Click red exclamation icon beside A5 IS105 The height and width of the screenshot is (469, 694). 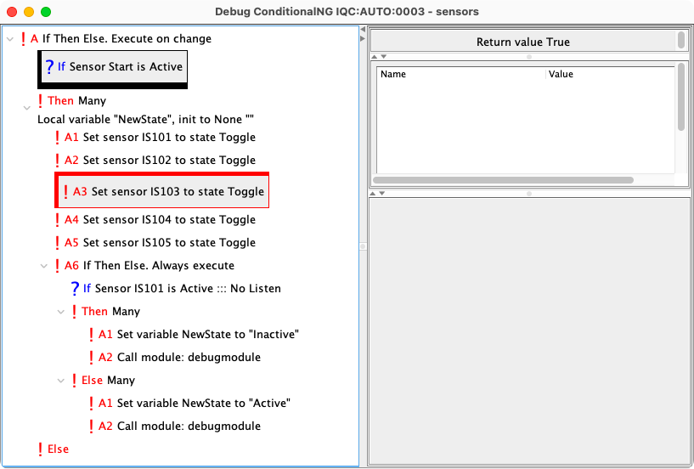point(57,242)
